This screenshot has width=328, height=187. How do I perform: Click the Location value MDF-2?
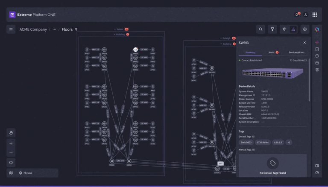tap(265, 111)
